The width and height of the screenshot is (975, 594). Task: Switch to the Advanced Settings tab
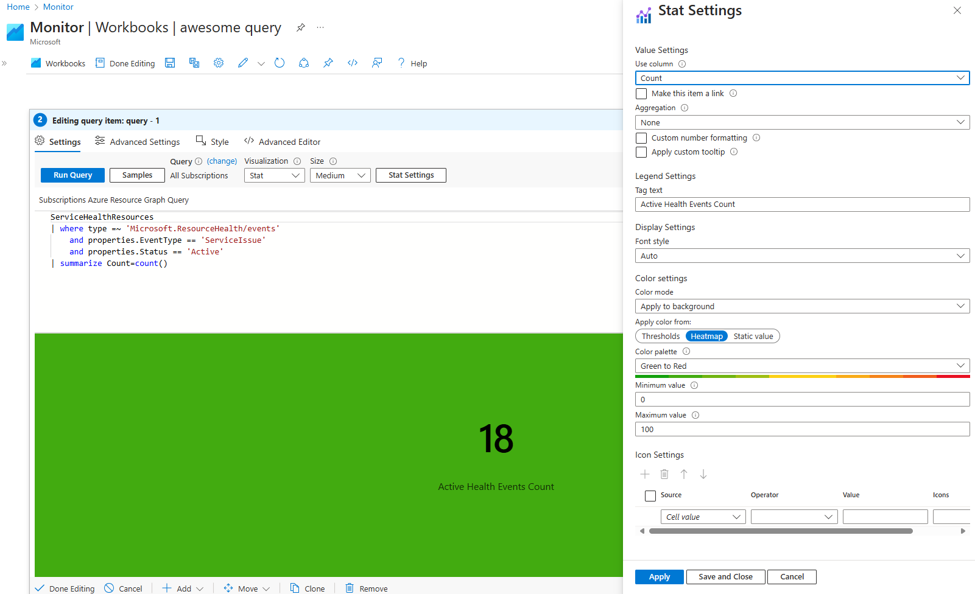coord(138,142)
